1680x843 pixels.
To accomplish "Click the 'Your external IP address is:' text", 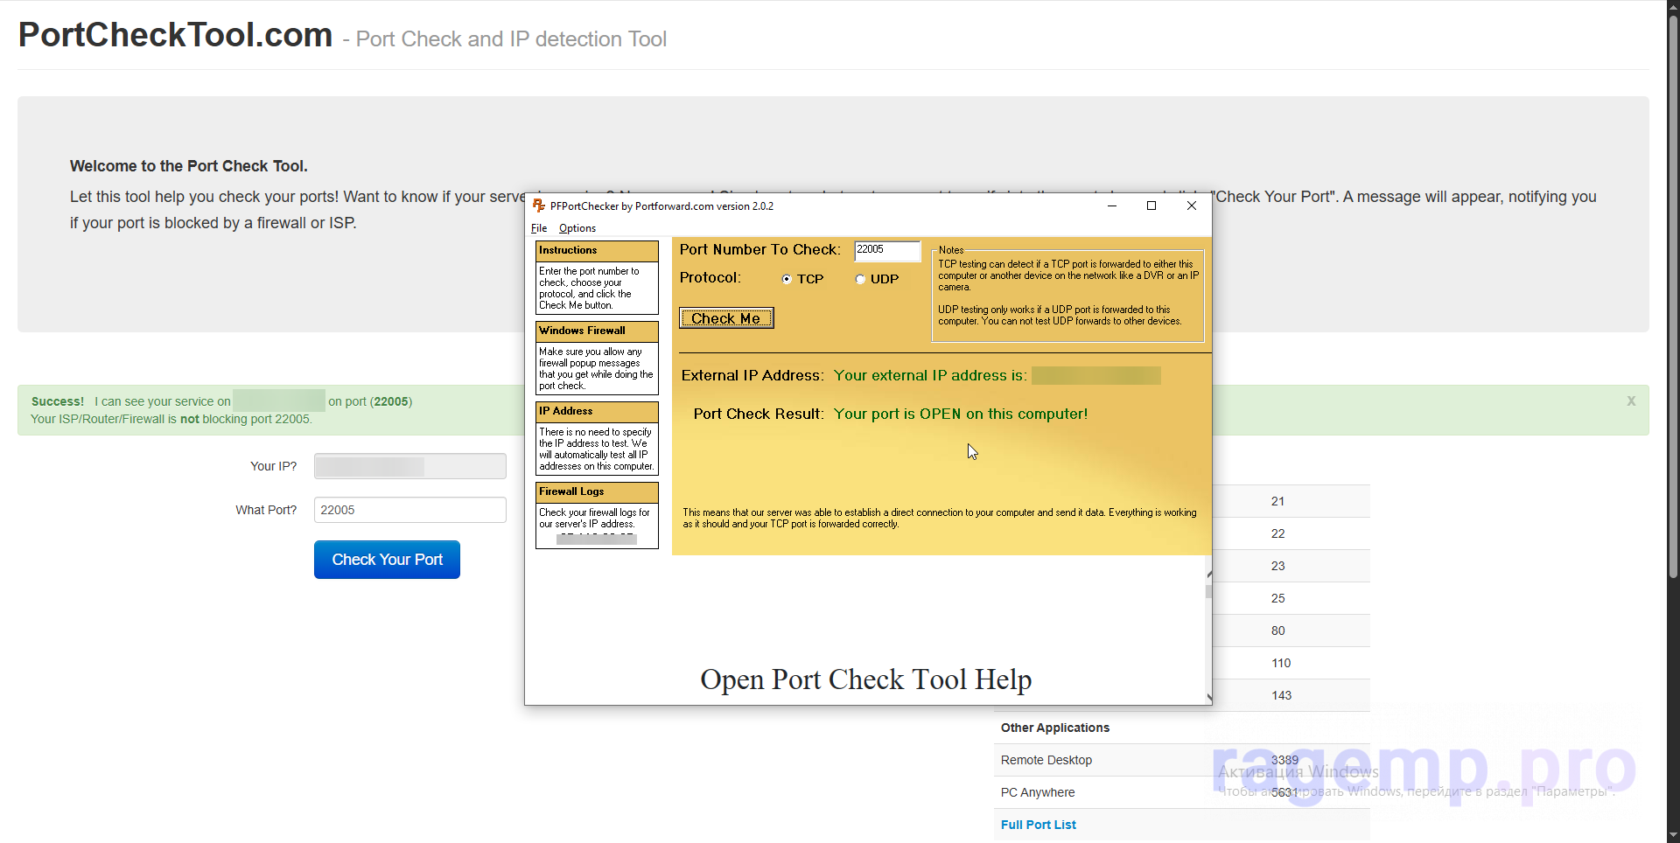I will pyautogui.click(x=929, y=375).
